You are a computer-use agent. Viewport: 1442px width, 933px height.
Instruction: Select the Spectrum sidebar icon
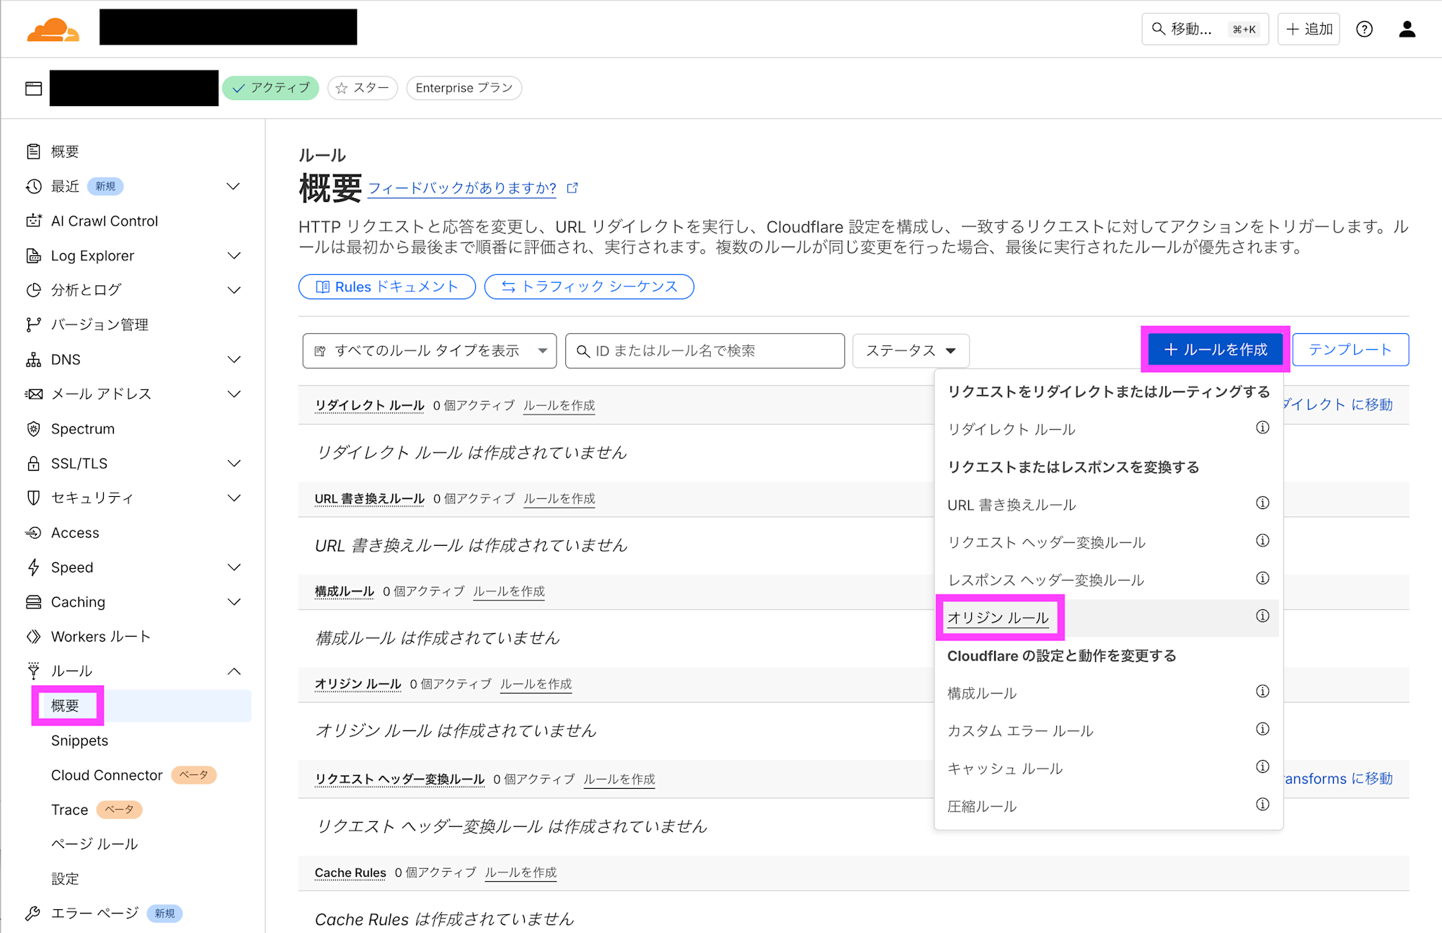click(33, 428)
